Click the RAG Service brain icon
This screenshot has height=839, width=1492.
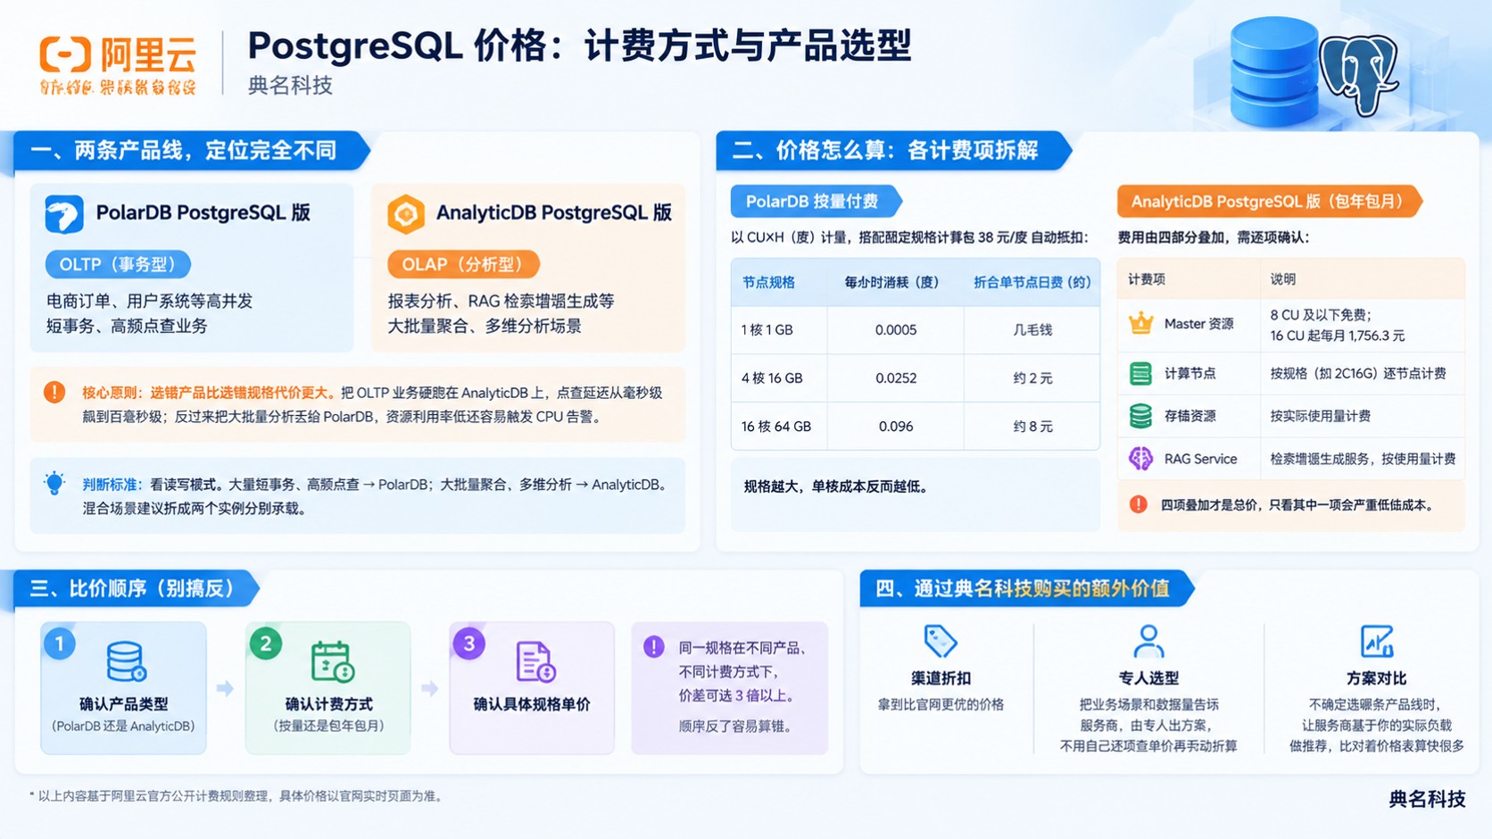(x=1140, y=459)
